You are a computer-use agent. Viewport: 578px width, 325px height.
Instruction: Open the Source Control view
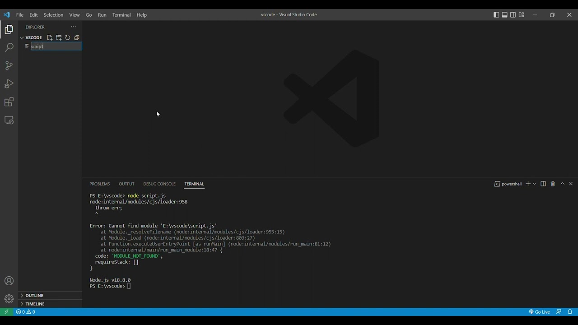9,65
